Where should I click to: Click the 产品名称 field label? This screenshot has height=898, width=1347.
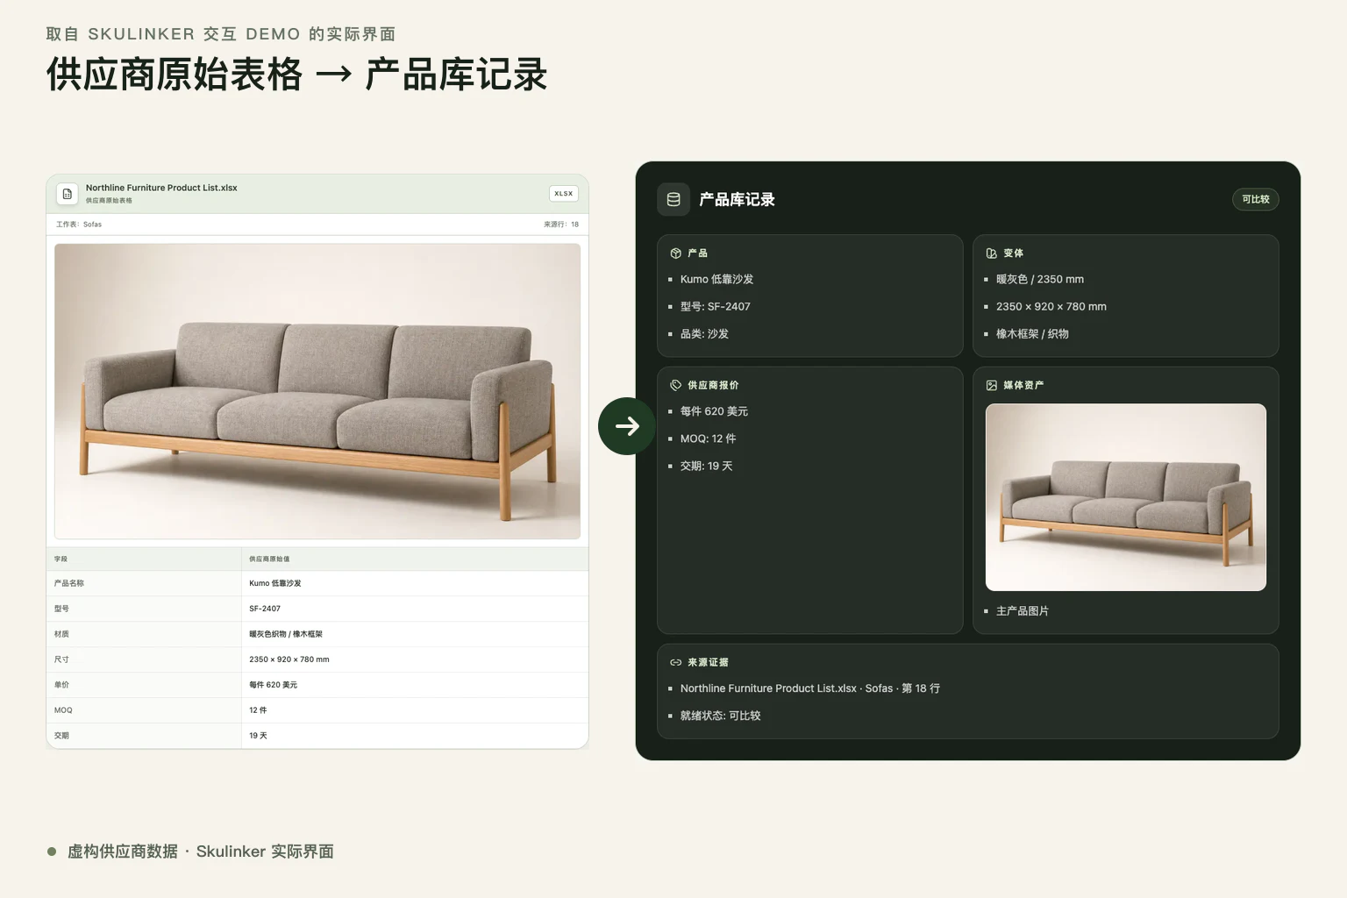click(x=69, y=583)
